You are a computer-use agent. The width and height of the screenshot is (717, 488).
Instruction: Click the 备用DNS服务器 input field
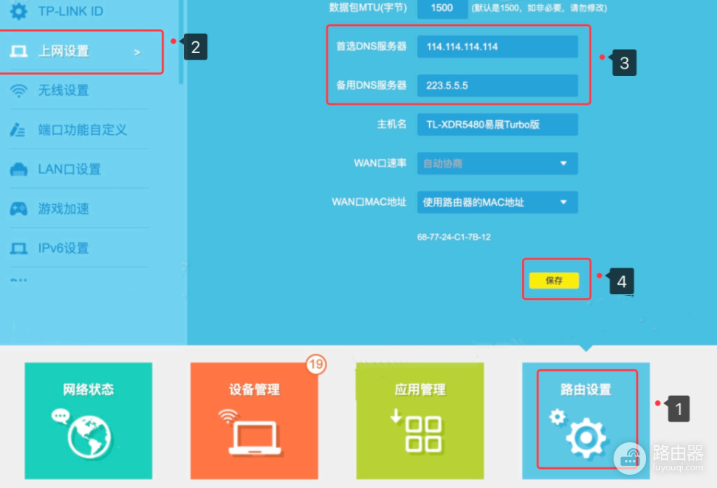coord(497,86)
